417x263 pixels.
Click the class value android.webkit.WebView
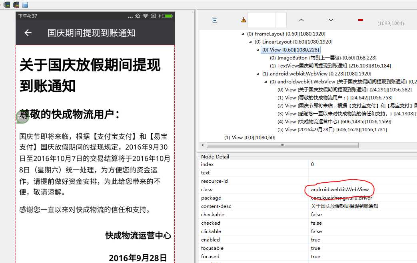(x=339, y=190)
